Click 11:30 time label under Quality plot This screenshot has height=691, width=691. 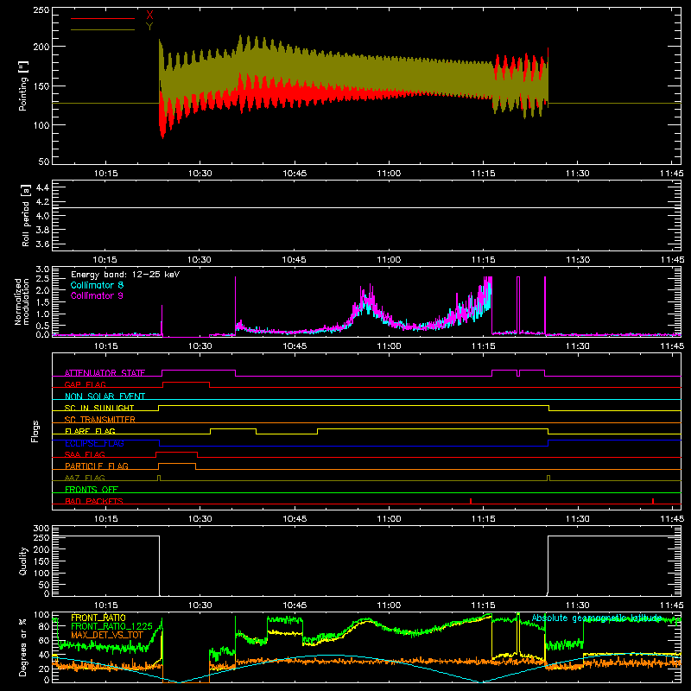point(578,605)
